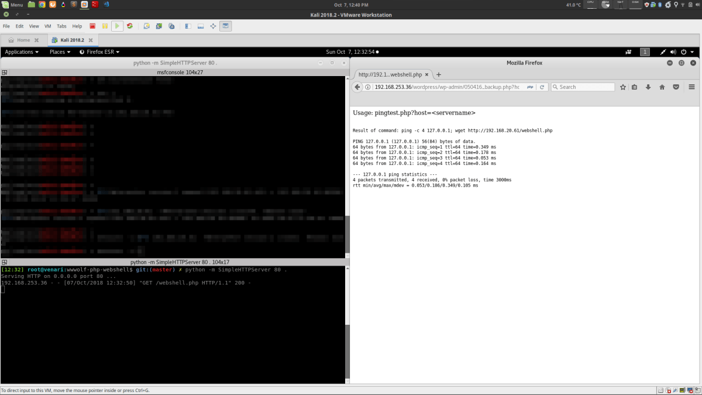
Task: Toggle VMware full screen mode icon
Action: [213, 26]
